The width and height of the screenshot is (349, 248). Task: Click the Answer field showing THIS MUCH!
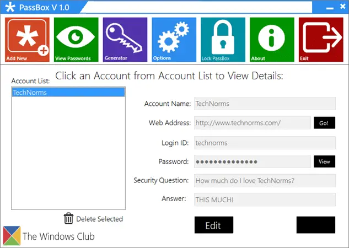point(265,200)
